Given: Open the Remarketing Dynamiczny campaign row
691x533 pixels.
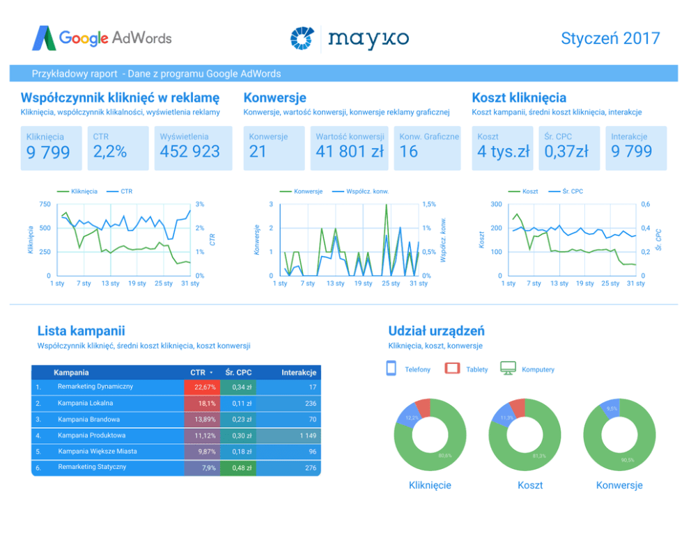Looking at the screenshot, I should (x=95, y=387).
